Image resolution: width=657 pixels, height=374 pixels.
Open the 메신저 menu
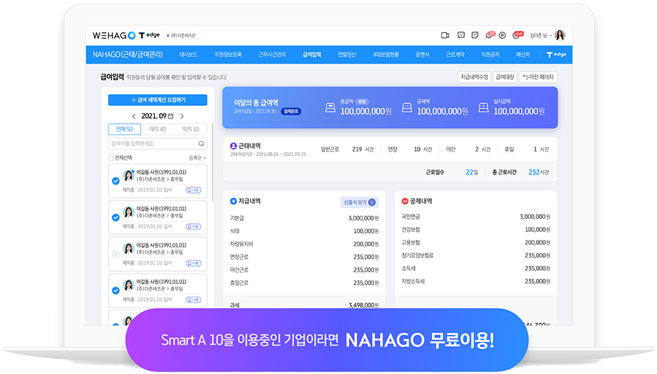tap(523, 55)
